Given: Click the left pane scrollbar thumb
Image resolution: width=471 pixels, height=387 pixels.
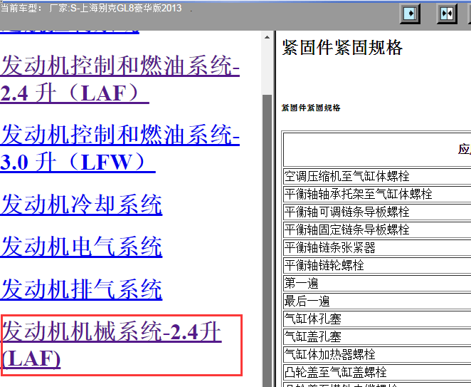Looking at the screenshot, I should click(x=267, y=241).
